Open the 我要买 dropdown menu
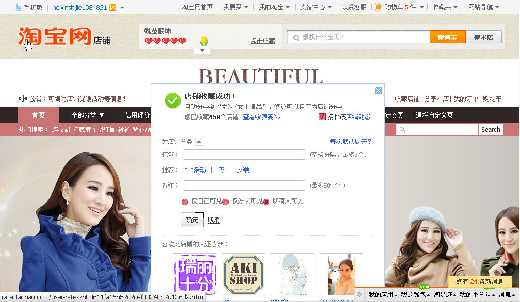Screen dimensions: 520x302 [x=235, y=7]
